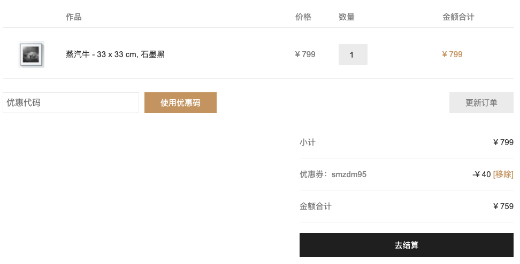Focus the quantity field showing 1
Viewport: 520px width, 264px height.
(353, 54)
